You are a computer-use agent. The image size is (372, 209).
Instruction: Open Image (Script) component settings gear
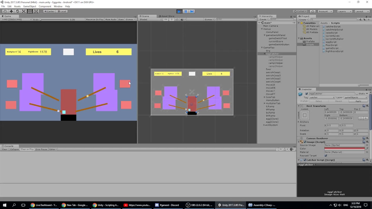(367, 142)
